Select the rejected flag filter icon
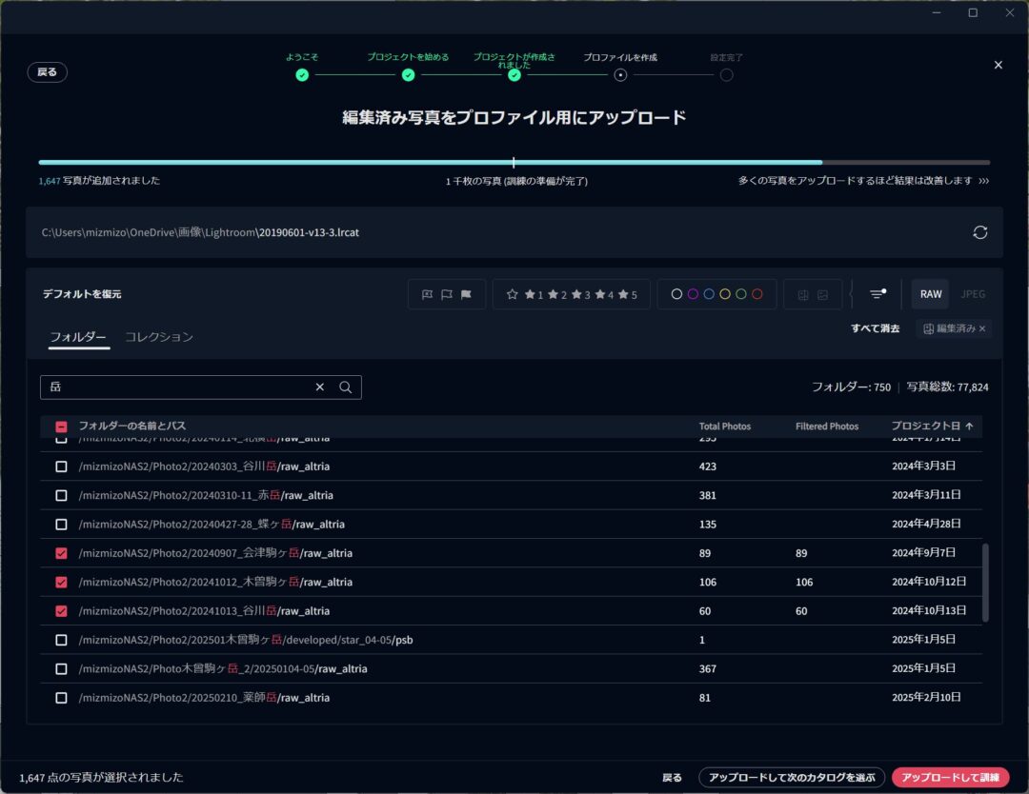The image size is (1029, 794). [x=426, y=295]
